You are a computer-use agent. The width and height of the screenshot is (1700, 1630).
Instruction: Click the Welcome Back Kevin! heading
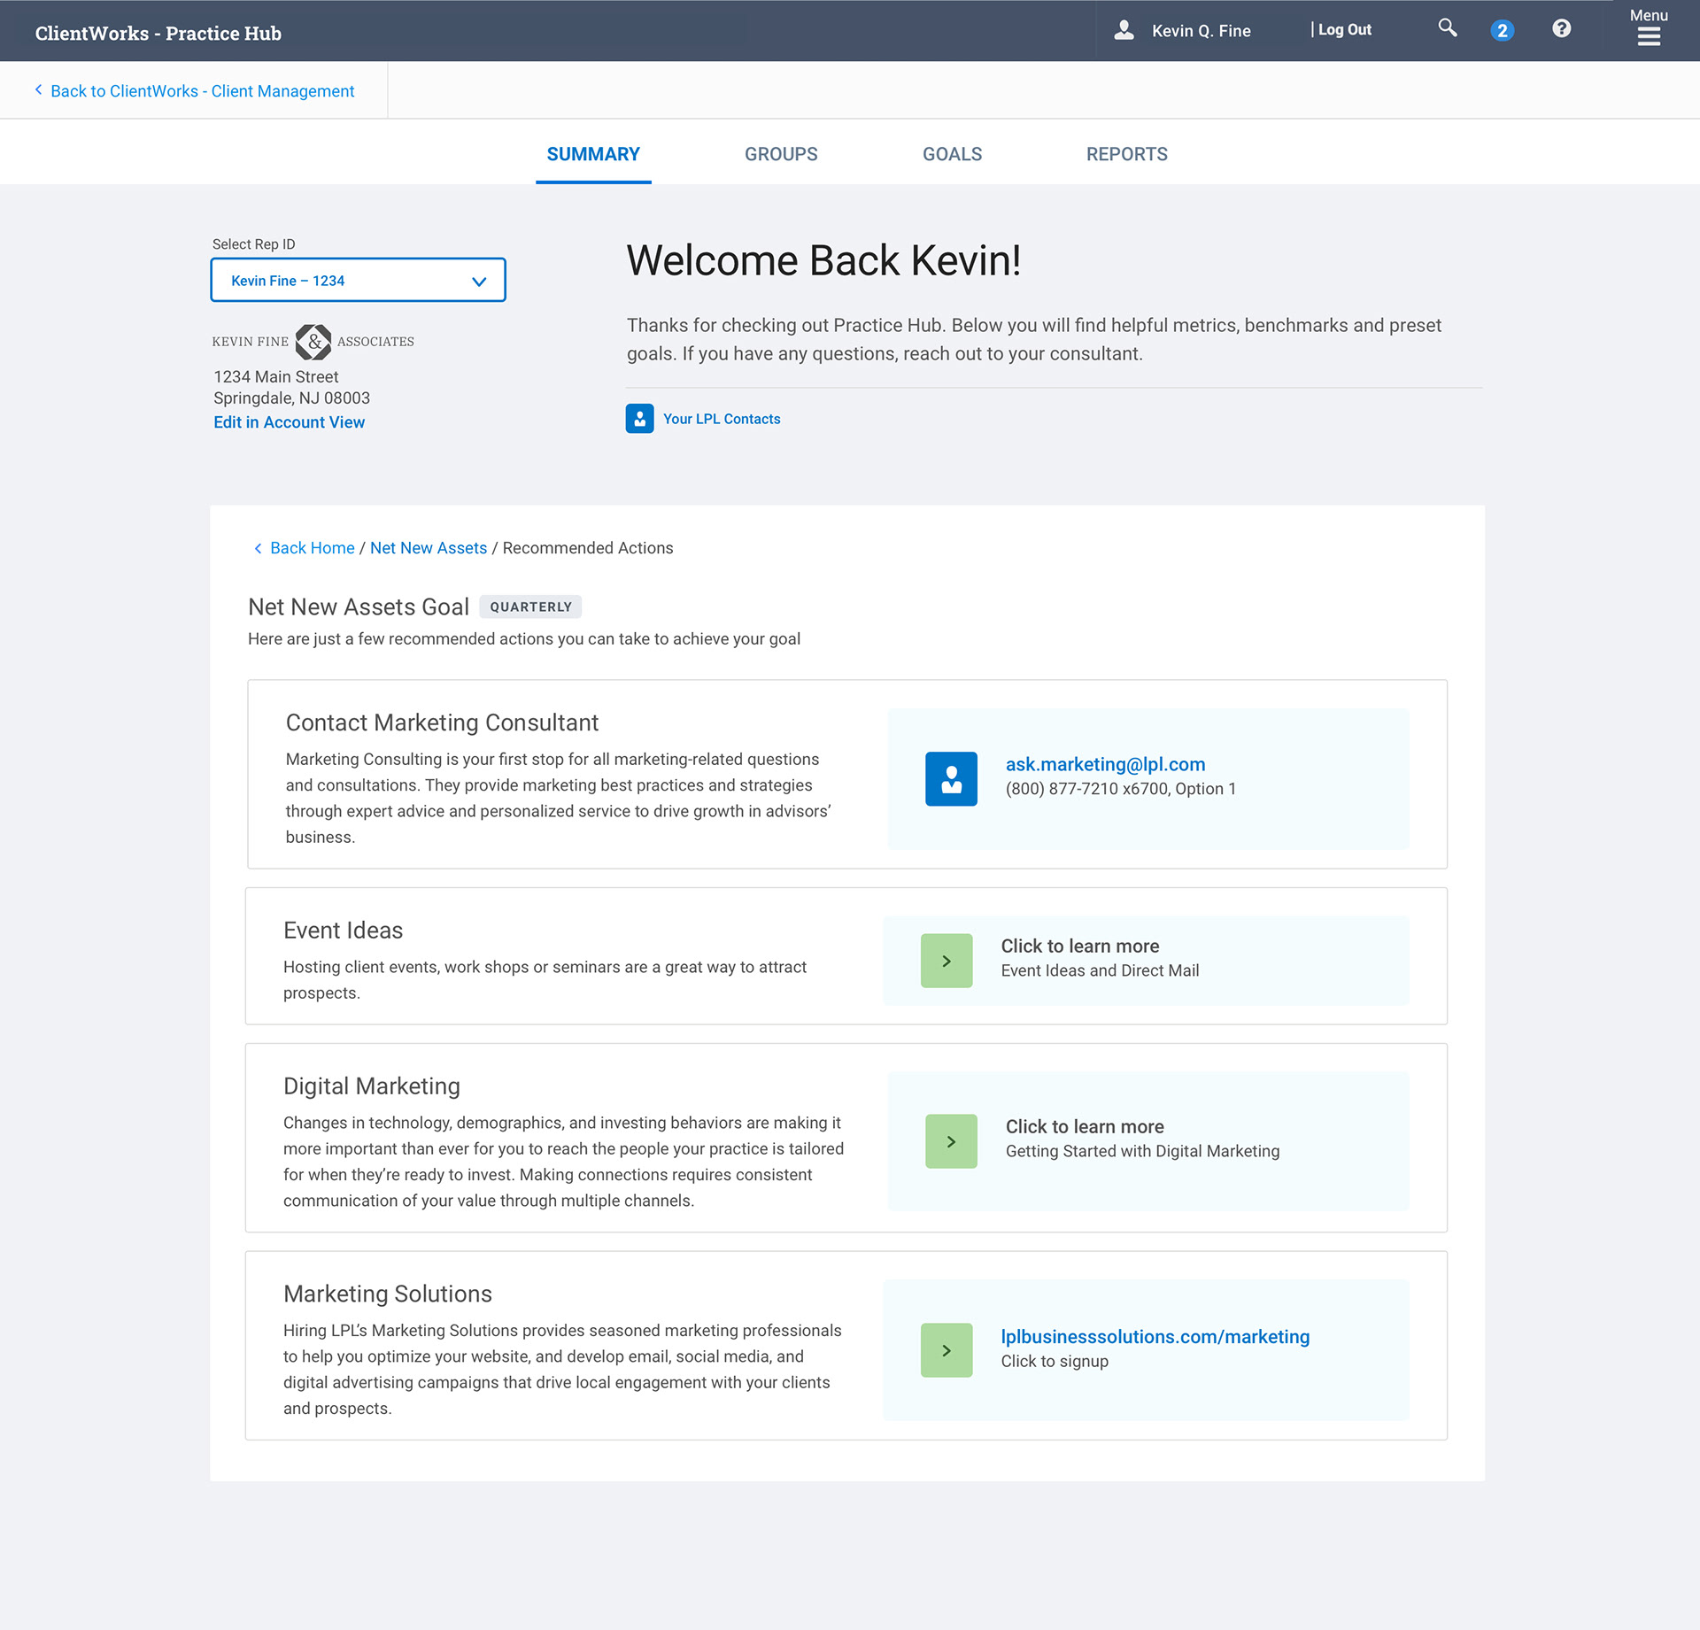(824, 261)
